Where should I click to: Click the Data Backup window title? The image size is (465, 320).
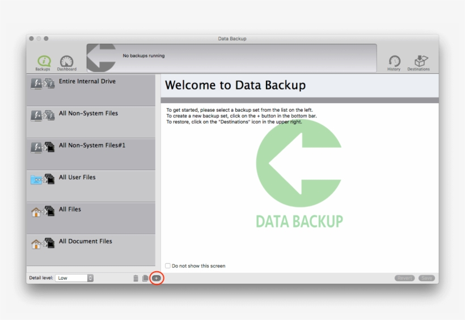pos(232,39)
